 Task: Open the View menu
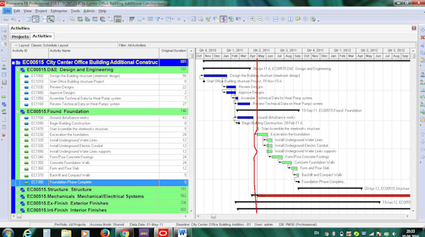(27, 11)
